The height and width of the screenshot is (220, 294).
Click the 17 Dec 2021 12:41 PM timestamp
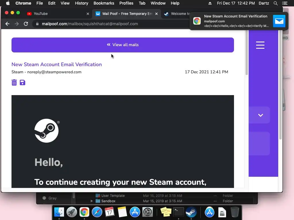click(206, 72)
